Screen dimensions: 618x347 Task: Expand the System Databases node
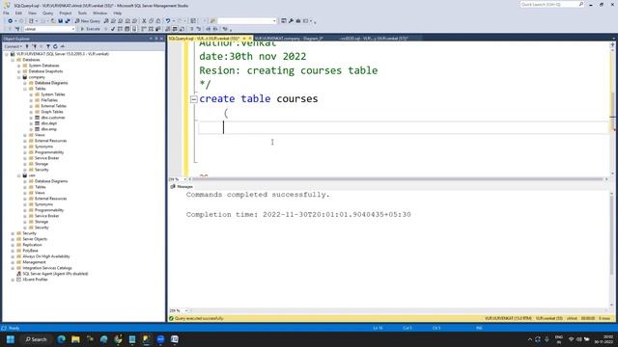(19, 66)
